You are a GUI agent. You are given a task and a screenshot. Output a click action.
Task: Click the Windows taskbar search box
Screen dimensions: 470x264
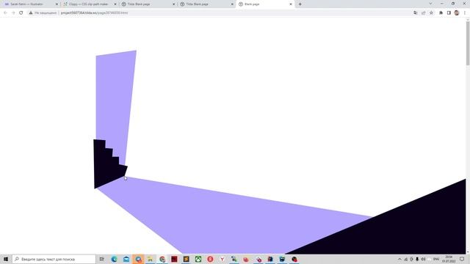point(54,259)
